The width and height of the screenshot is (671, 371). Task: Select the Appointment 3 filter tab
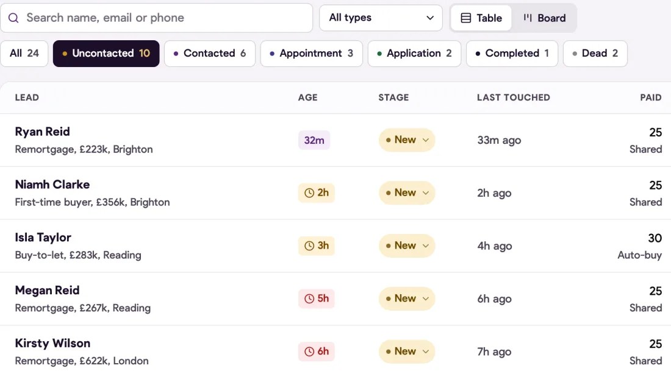click(312, 54)
